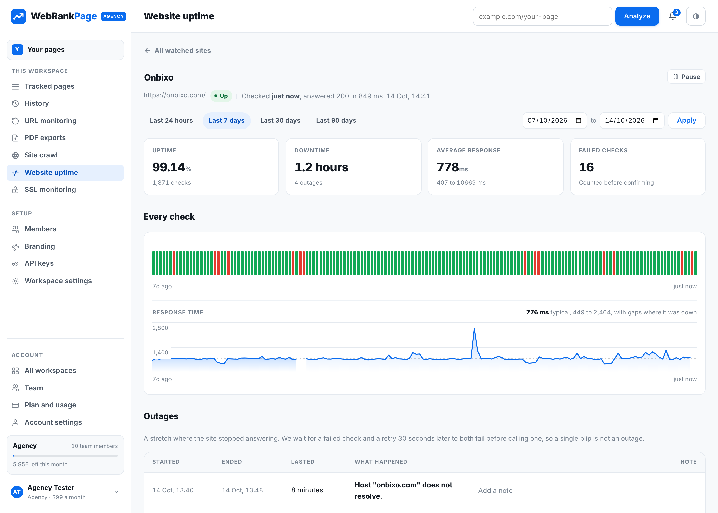Click the URL monitoring refresh icon
The height and width of the screenshot is (513, 718).
click(15, 121)
